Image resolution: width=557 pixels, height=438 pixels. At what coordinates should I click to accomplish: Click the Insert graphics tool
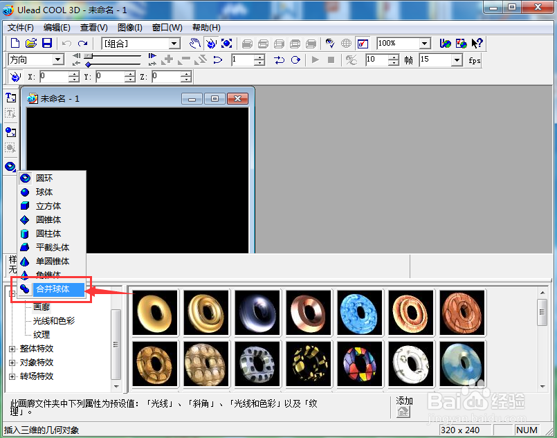click(10, 132)
